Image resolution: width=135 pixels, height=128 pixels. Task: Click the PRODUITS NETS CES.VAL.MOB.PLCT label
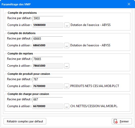pyautogui.click(x=95, y=86)
